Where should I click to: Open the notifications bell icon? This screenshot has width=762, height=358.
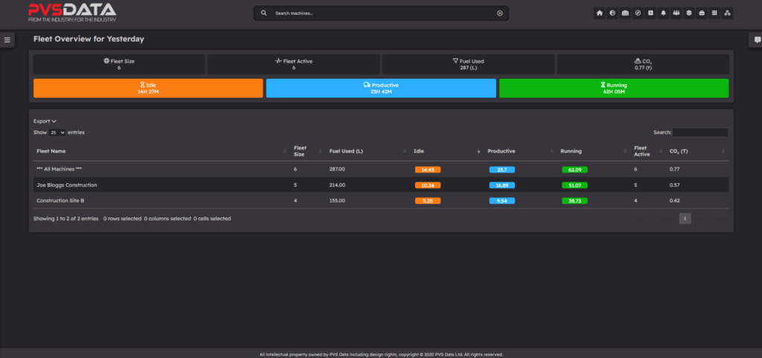663,13
